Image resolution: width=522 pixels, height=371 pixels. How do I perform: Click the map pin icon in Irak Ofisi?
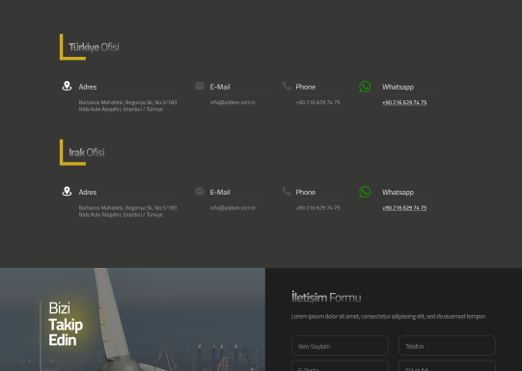pos(67,191)
